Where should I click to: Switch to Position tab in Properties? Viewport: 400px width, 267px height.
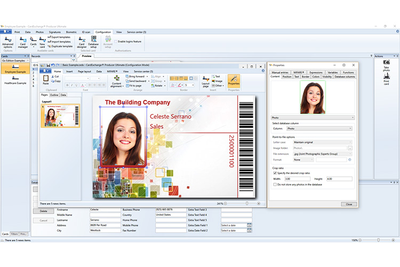click(x=287, y=76)
